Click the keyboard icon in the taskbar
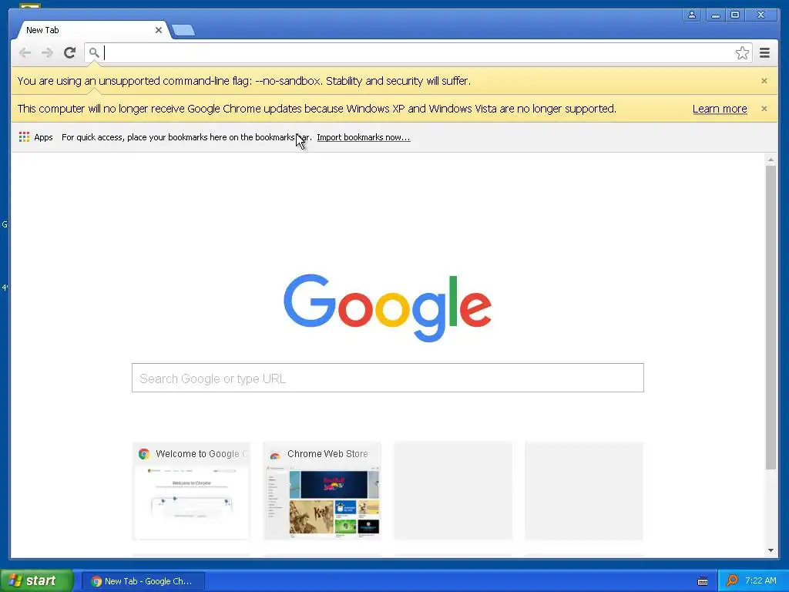 [703, 581]
